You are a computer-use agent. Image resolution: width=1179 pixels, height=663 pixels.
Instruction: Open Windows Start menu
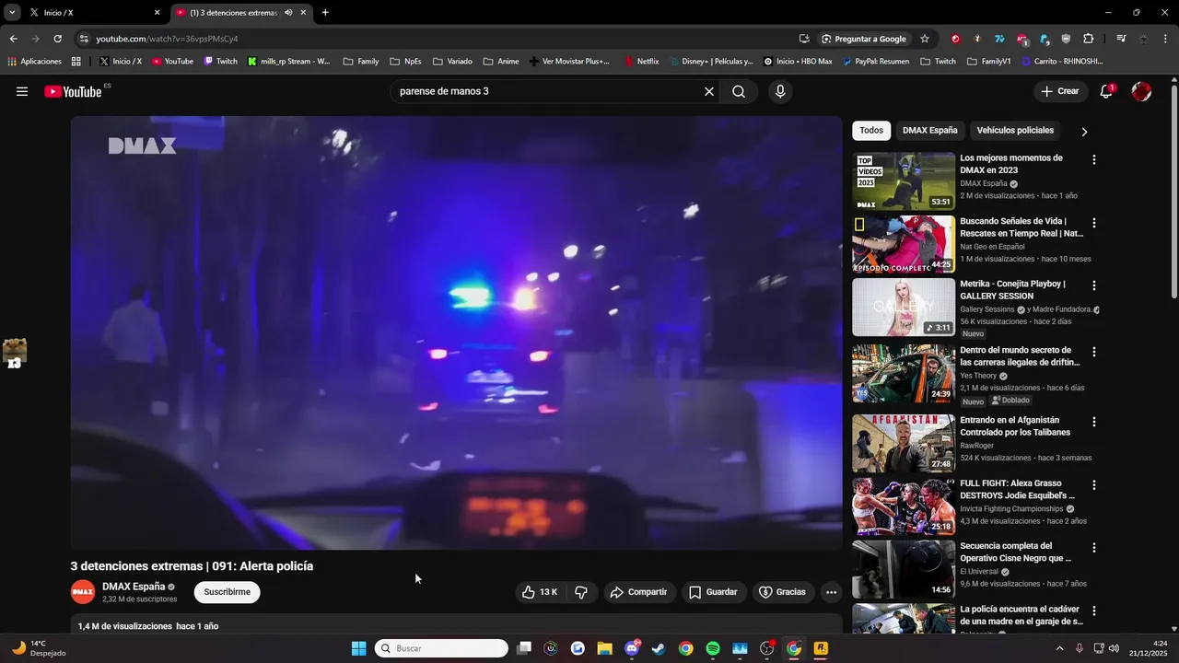click(358, 648)
